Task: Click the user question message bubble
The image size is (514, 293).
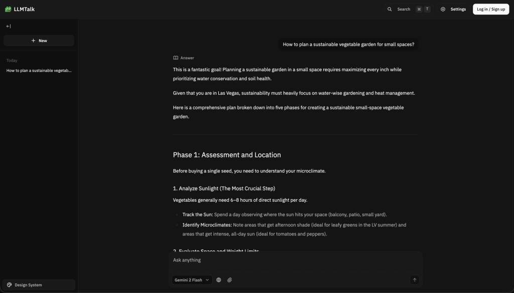Action: (x=348, y=44)
